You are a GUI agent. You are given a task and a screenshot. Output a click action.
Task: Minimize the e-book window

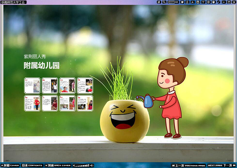(224, 2)
